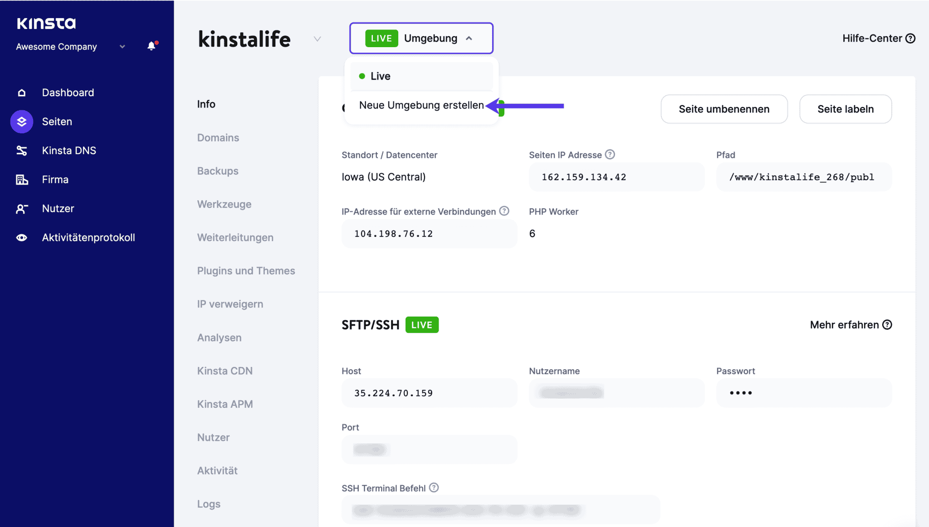This screenshot has width=929, height=527.
Task: Open the Hilfe-Center help icon
Action: click(x=910, y=39)
